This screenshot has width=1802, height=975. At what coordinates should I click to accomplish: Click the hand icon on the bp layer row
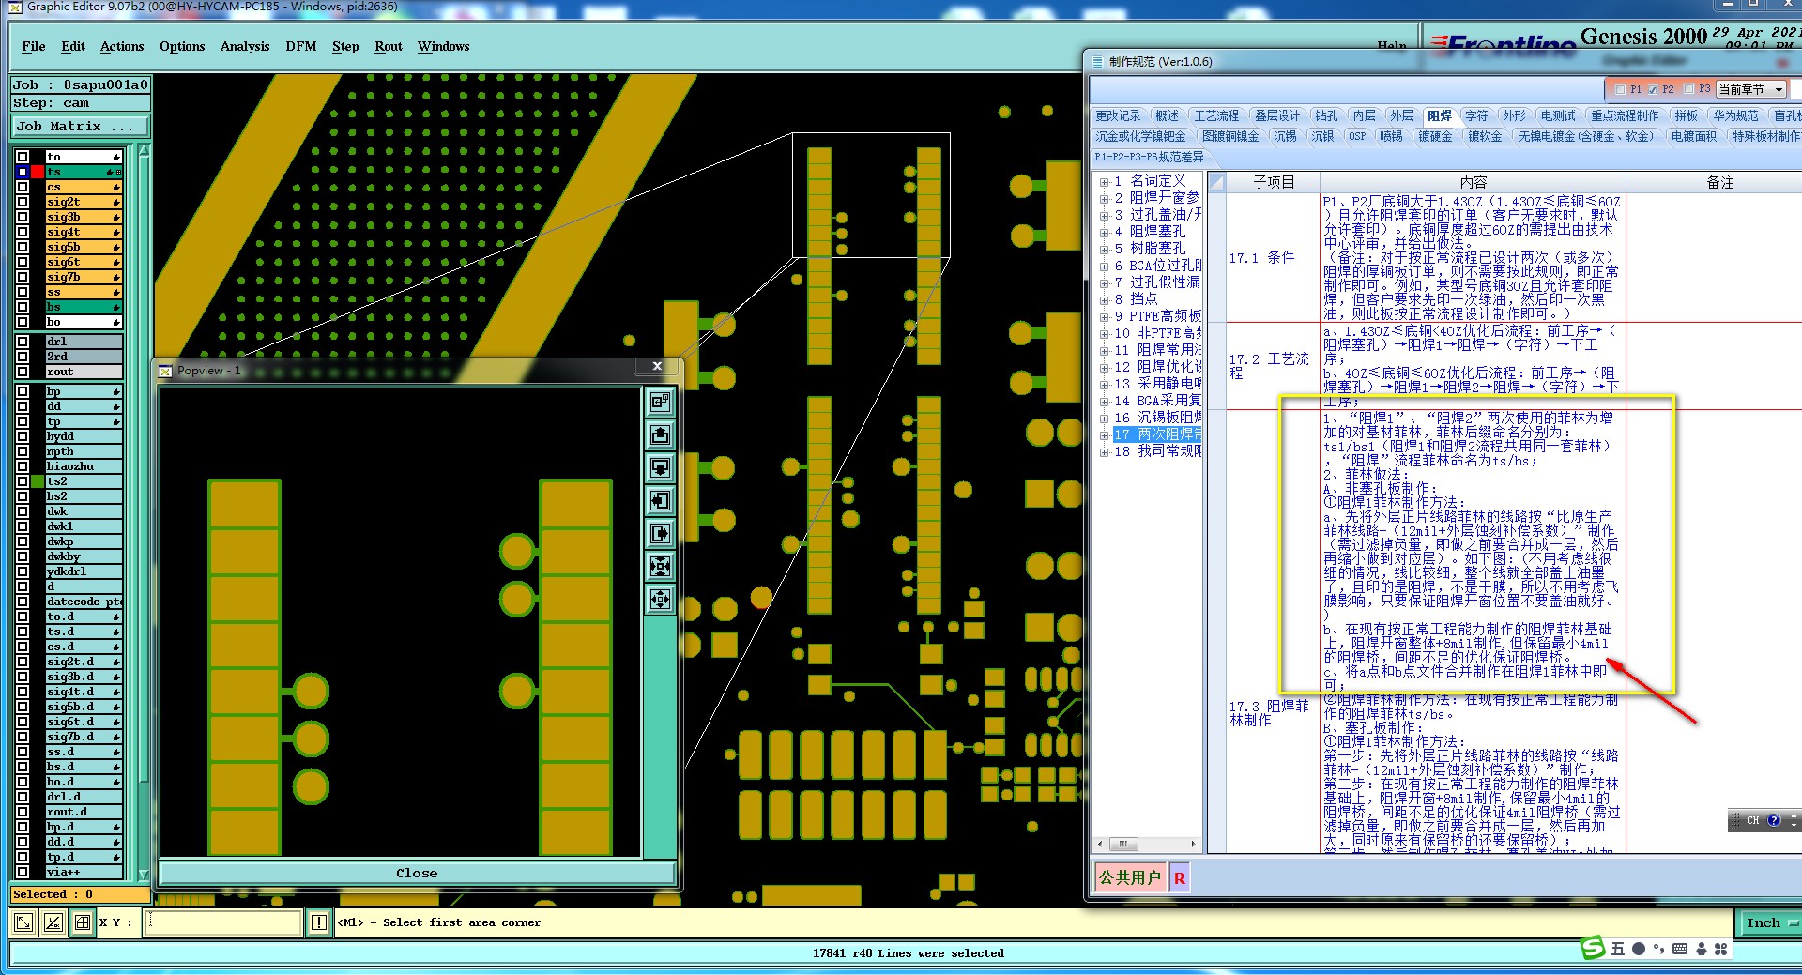[x=116, y=391]
